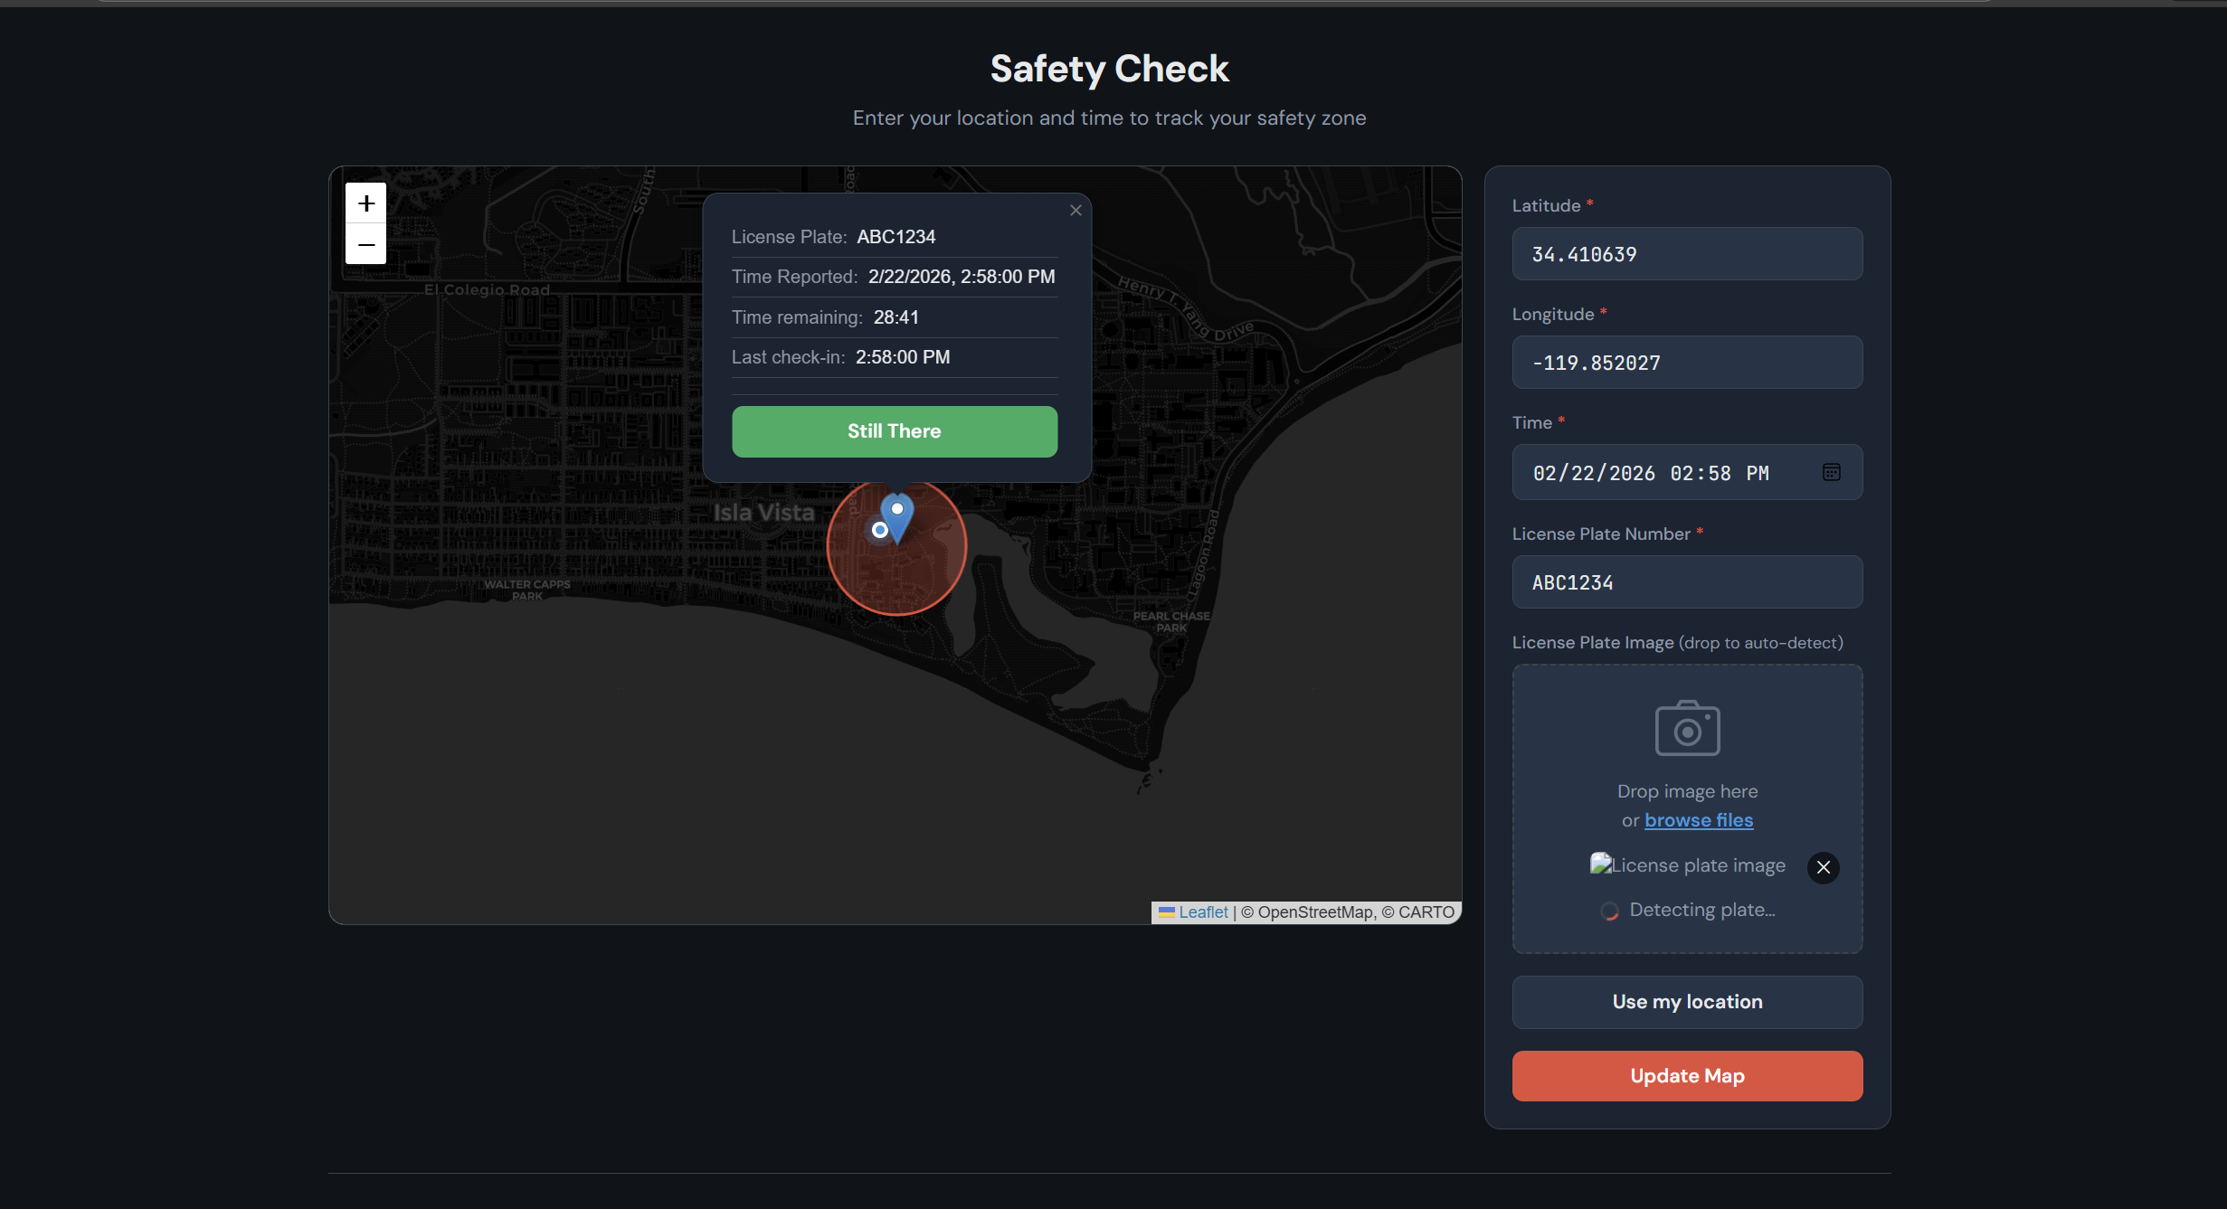Click the white circle position dot
Image resolution: width=2227 pixels, height=1209 pixels.
879,531
